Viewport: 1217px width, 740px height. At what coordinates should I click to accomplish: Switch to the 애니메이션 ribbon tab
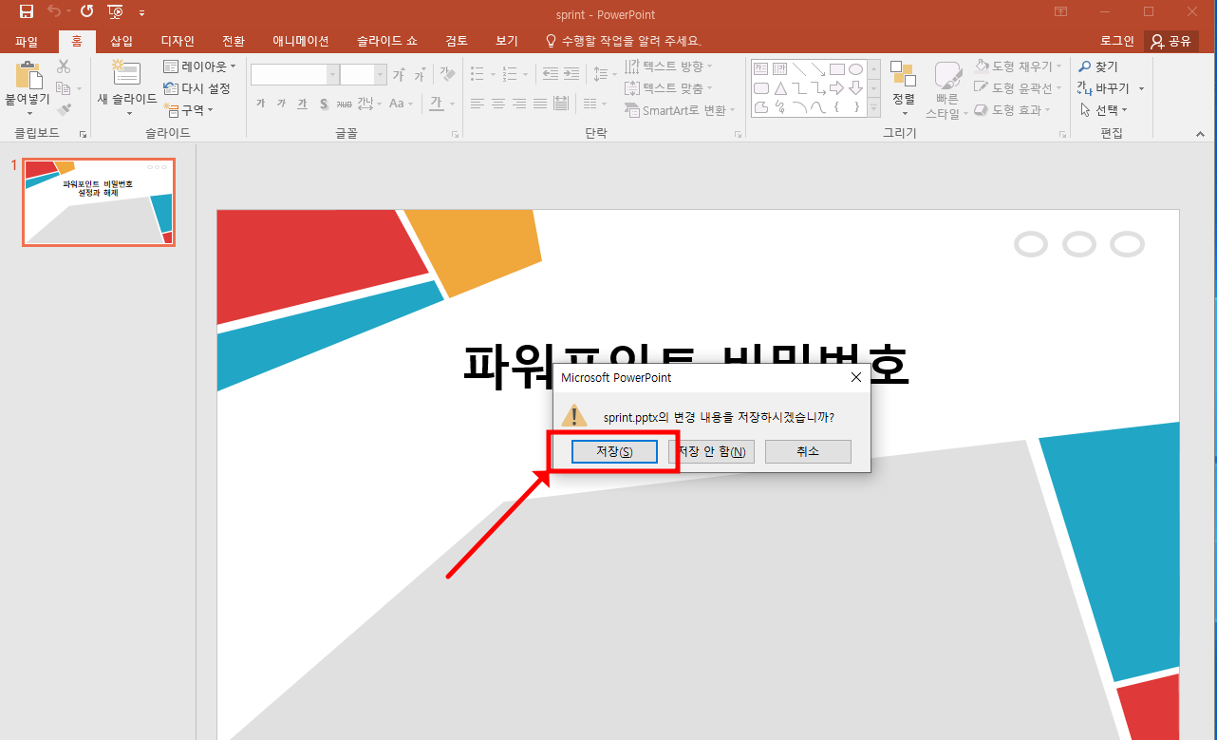[300, 41]
